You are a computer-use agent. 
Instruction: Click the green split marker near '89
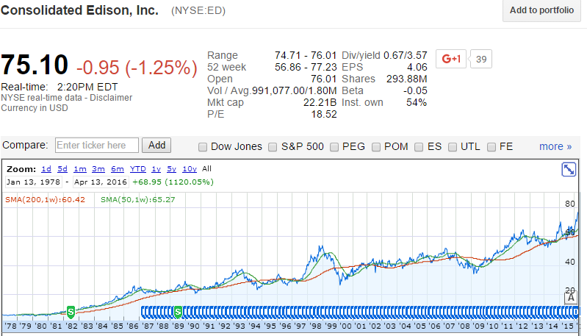(178, 311)
